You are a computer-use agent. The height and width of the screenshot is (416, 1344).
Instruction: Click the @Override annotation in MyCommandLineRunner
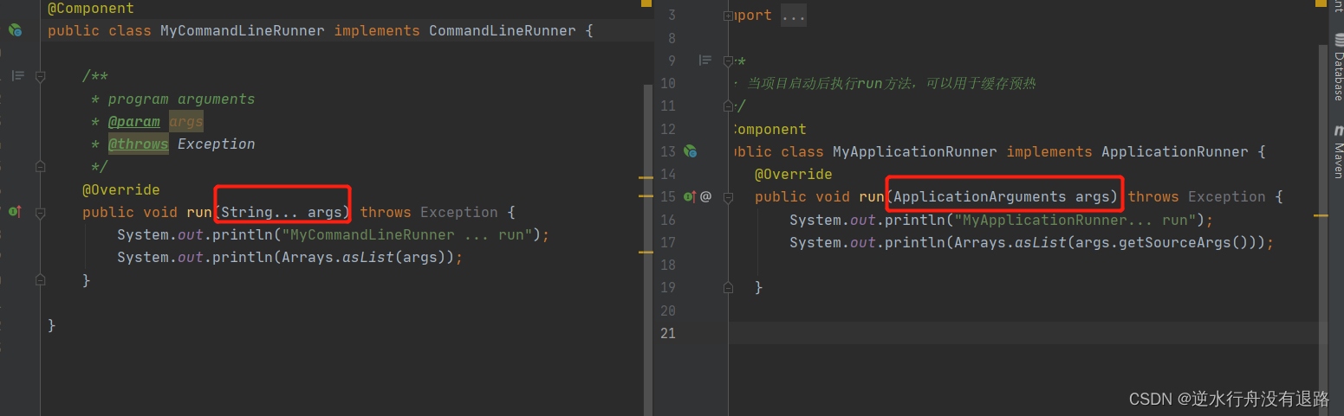point(121,189)
